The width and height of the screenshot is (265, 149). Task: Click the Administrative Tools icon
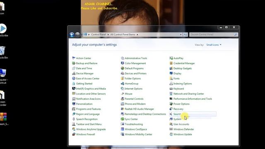click(x=123, y=58)
